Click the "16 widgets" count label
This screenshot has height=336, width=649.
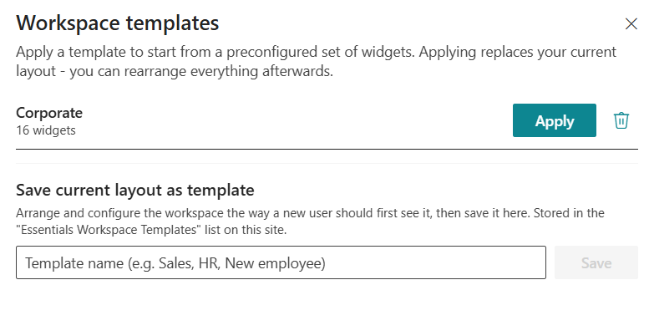[46, 130]
